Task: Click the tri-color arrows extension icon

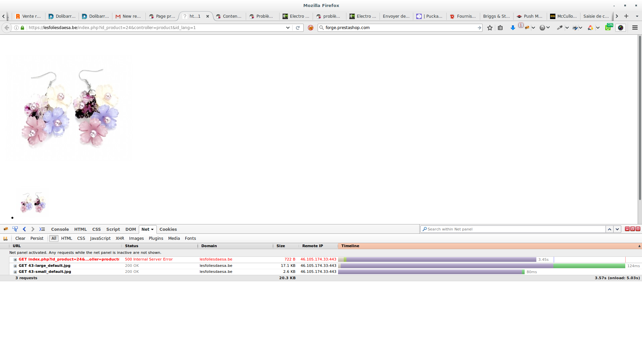Action: pyautogui.click(x=591, y=28)
